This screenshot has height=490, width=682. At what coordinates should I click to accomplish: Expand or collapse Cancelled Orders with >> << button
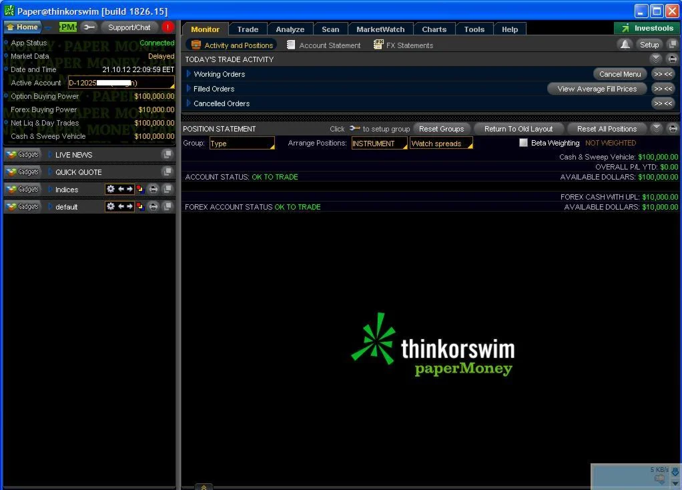(x=663, y=103)
